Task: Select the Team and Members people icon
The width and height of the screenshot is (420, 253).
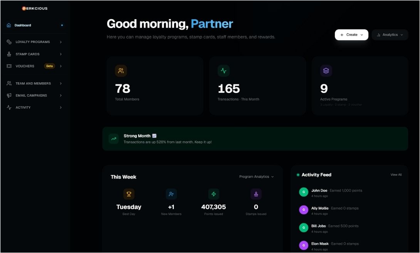Action: (x=8, y=83)
